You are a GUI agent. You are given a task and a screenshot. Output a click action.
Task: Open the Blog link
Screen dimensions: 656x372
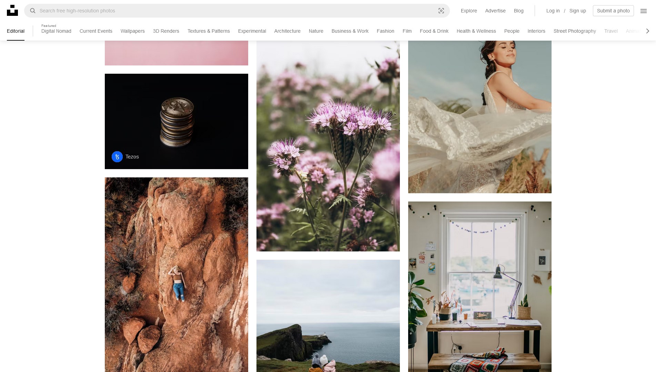[x=518, y=11]
